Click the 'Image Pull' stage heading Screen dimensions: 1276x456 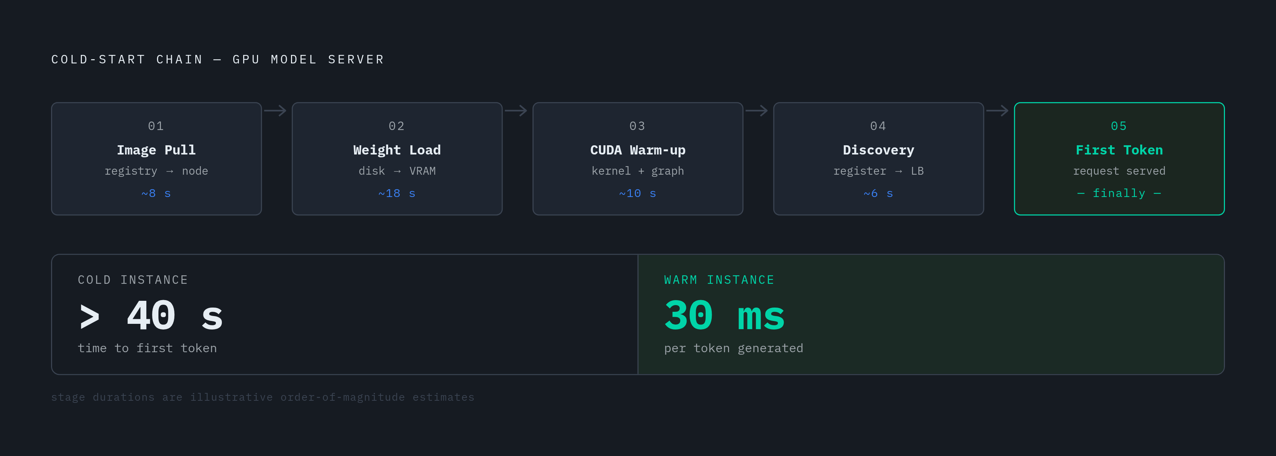pos(156,150)
